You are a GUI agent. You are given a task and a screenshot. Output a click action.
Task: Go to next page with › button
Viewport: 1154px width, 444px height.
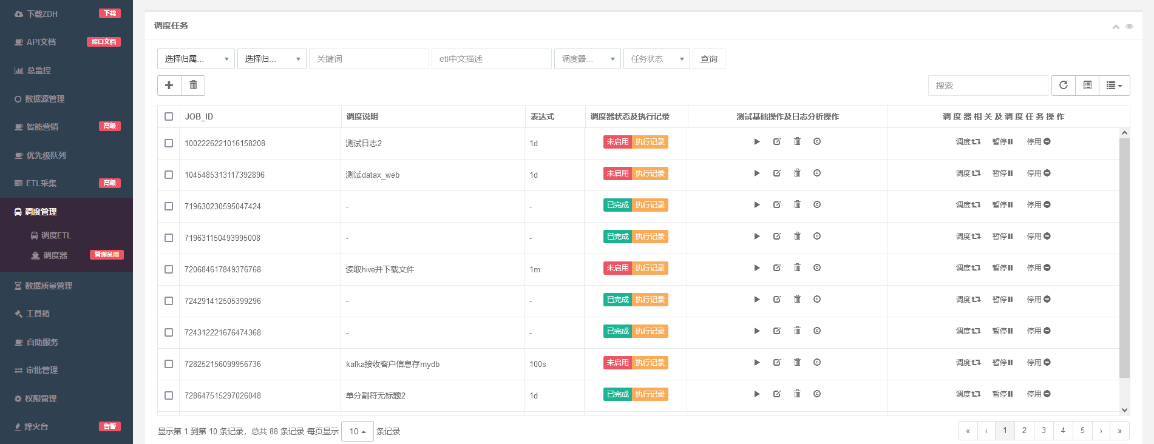[x=1101, y=431]
